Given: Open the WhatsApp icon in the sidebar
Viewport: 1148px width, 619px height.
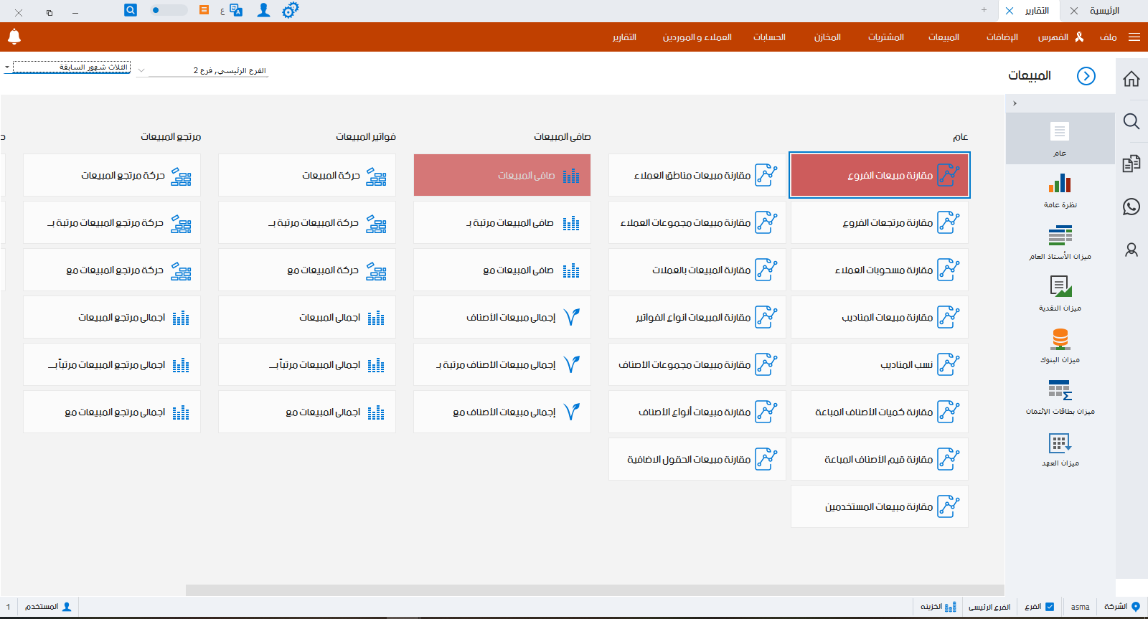Looking at the screenshot, I should [x=1131, y=207].
